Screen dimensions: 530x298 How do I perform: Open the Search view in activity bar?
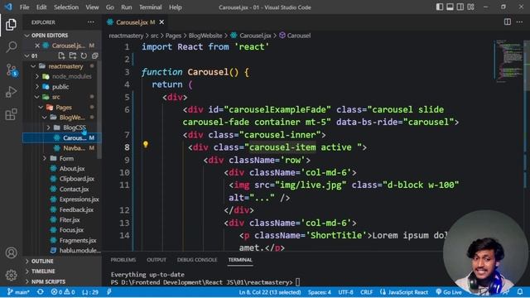point(11,46)
